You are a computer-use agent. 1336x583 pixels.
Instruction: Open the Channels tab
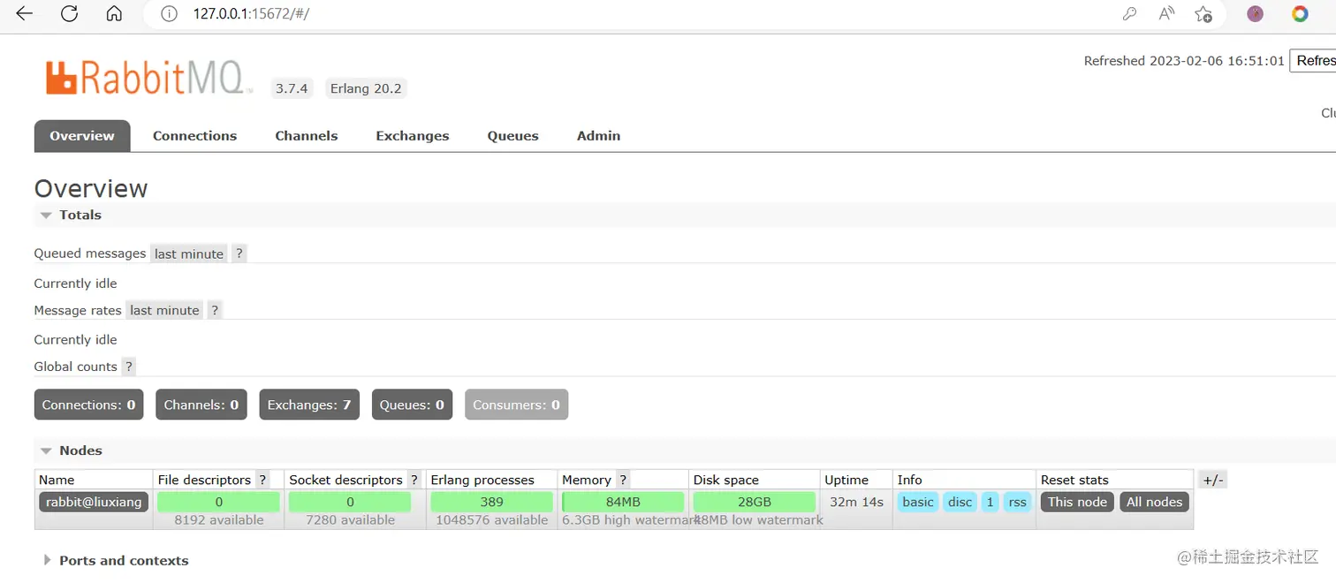tap(307, 136)
